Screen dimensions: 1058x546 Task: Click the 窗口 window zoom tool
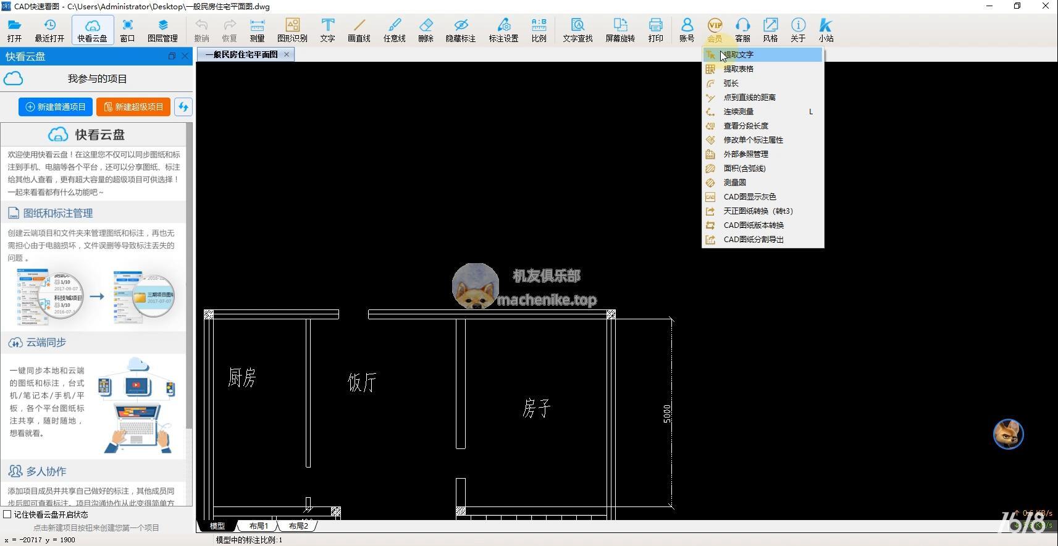coord(127,30)
